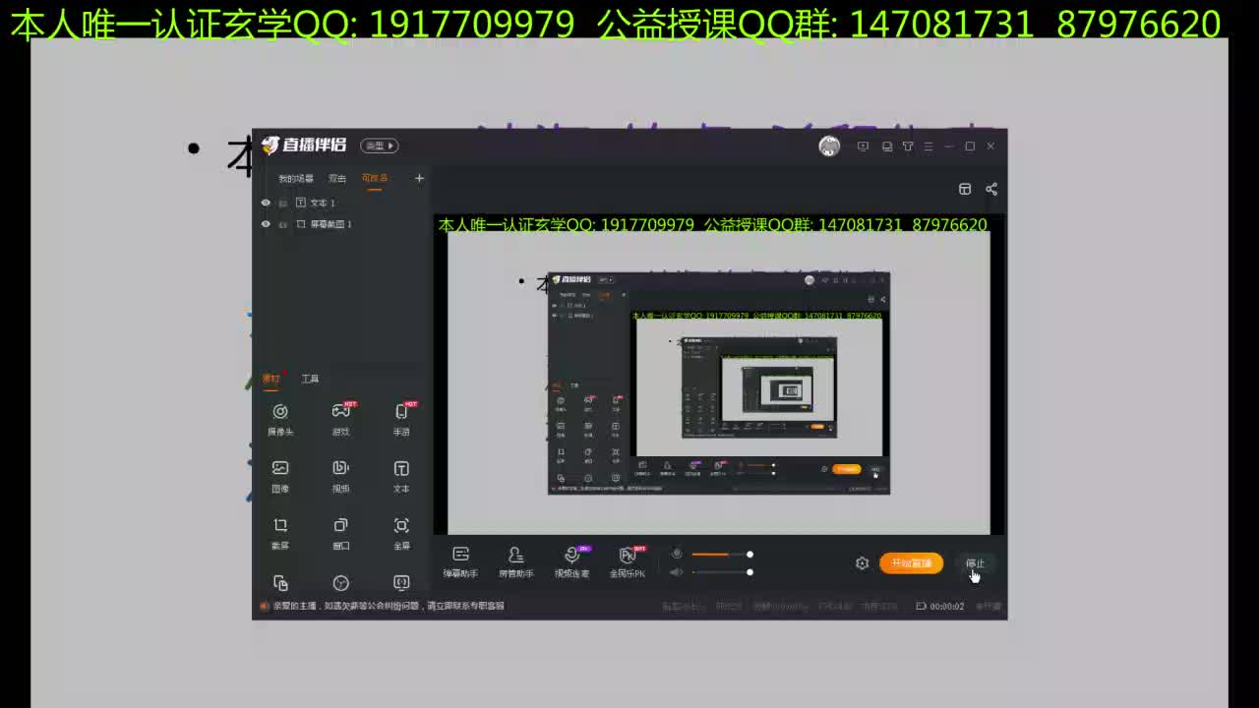Click the user avatar in title bar
Screen dimensions: 1259x708
(829, 147)
